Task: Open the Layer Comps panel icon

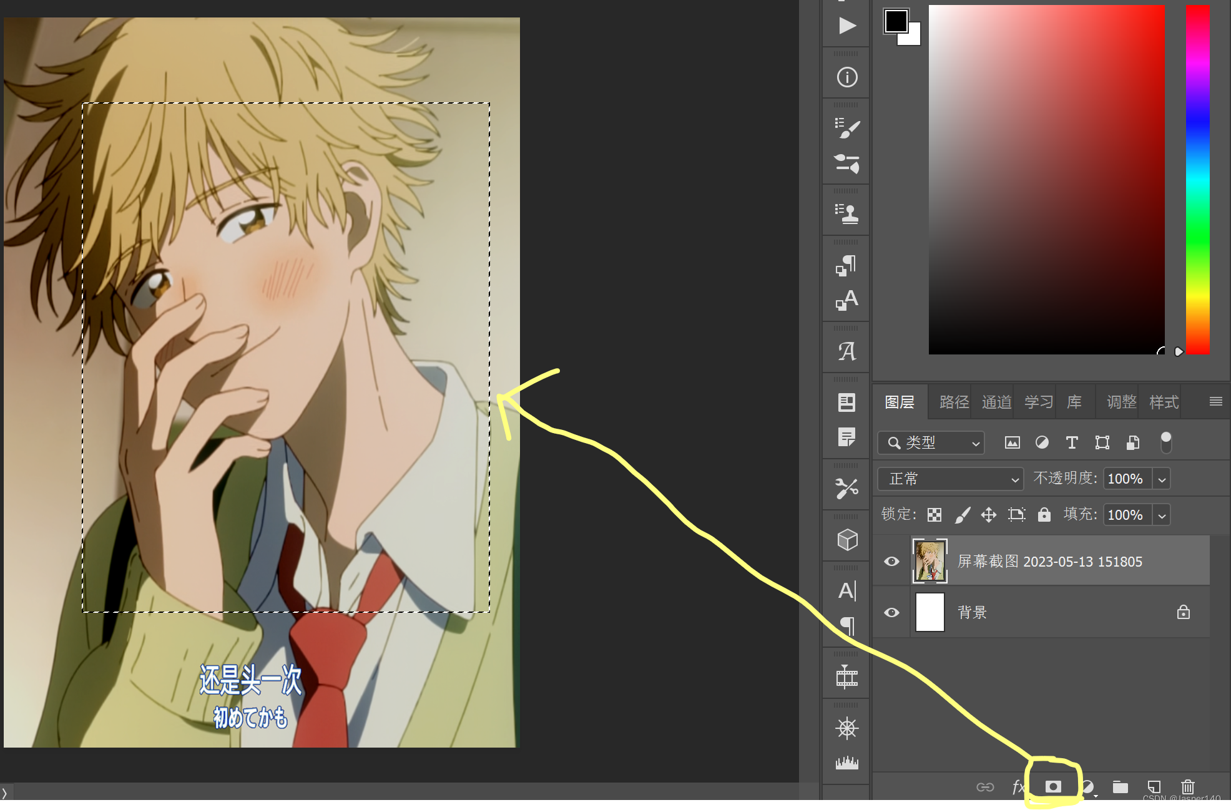Action: click(847, 403)
